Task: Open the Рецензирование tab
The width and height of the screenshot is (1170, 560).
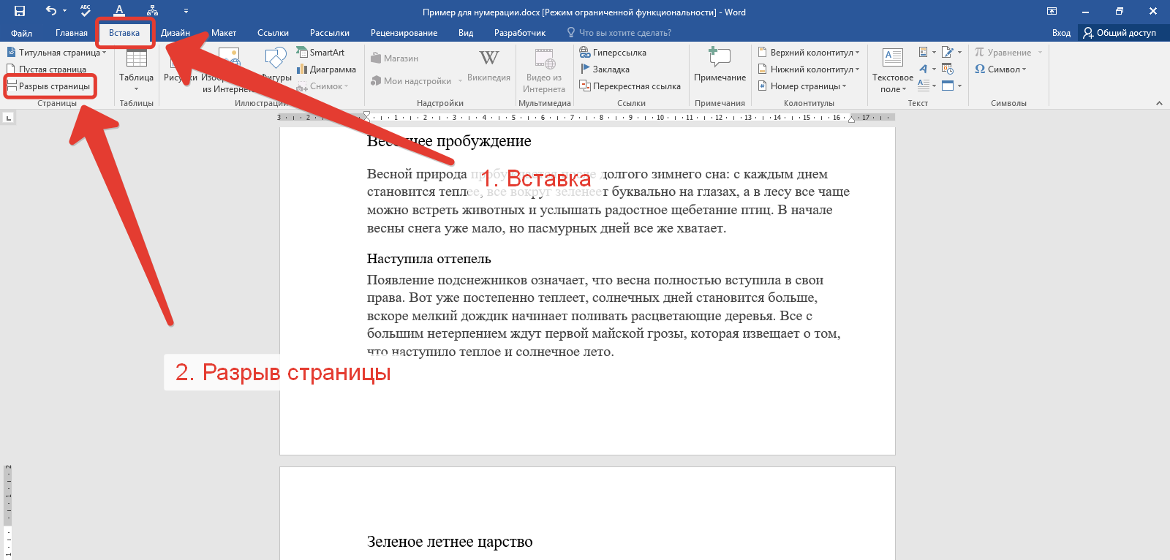Action: [404, 33]
